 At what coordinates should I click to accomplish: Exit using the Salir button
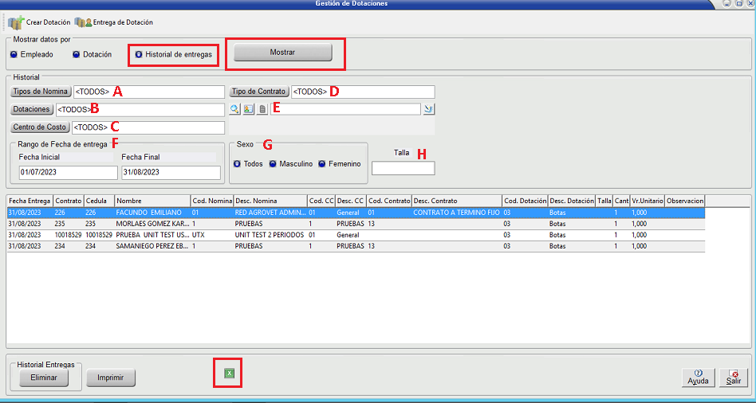(734, 378)
